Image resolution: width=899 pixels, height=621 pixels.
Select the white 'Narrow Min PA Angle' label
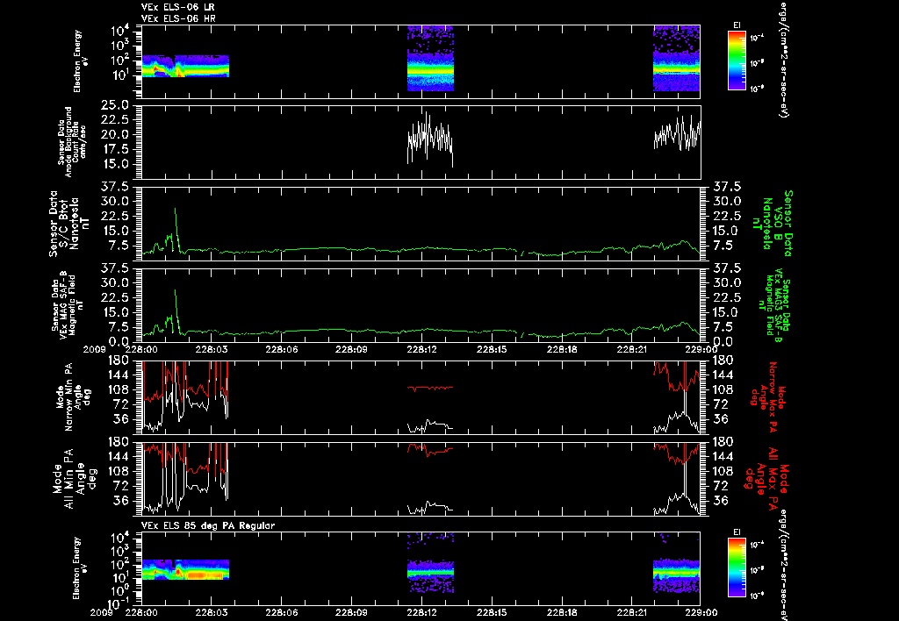point(73,396)
